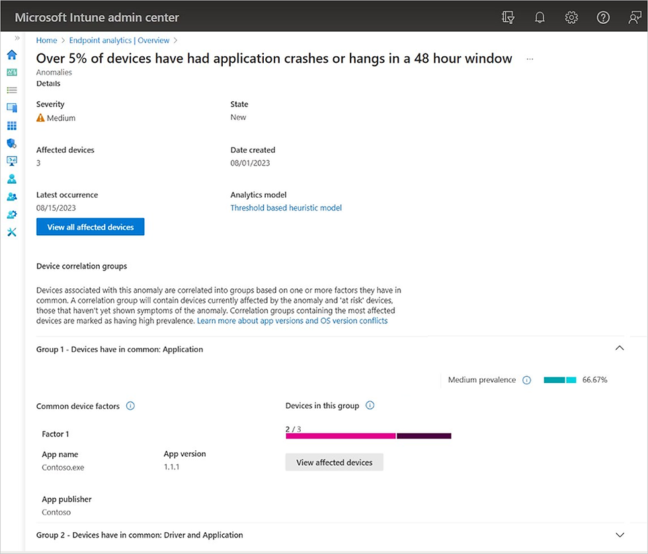Select the Home icon in the sidebar
This screenshot has height=554, width=648.
click(12, 55)
